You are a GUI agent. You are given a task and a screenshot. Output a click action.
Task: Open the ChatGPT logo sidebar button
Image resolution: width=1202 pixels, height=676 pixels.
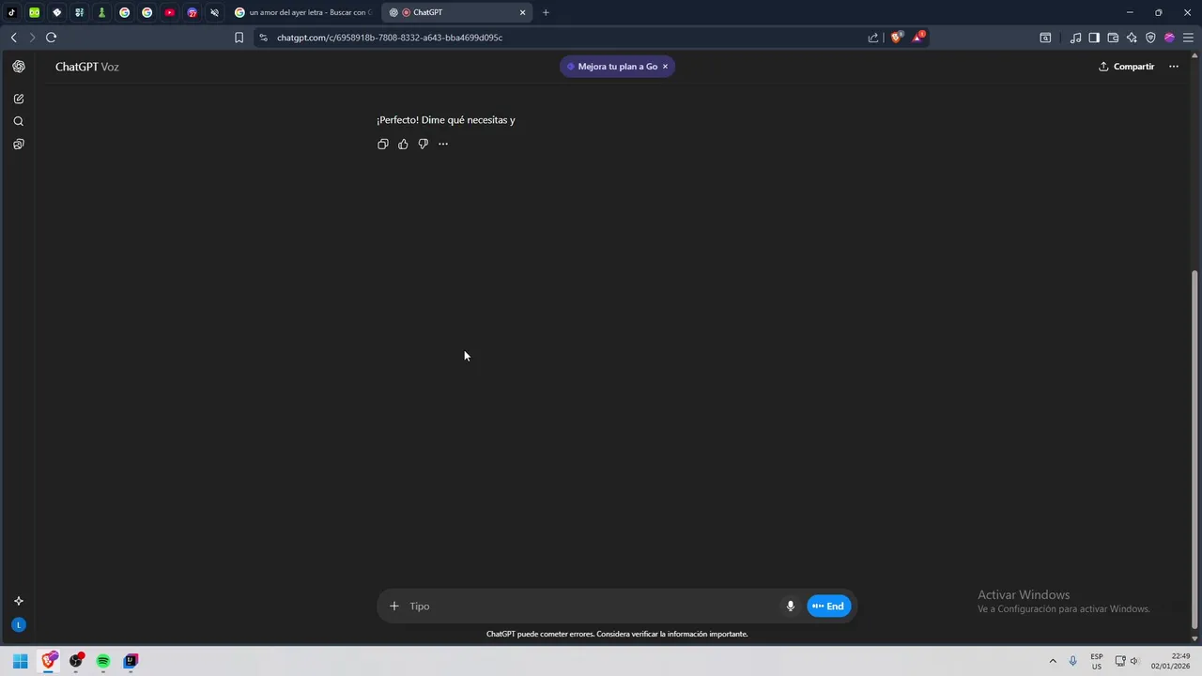coord(19,67)
